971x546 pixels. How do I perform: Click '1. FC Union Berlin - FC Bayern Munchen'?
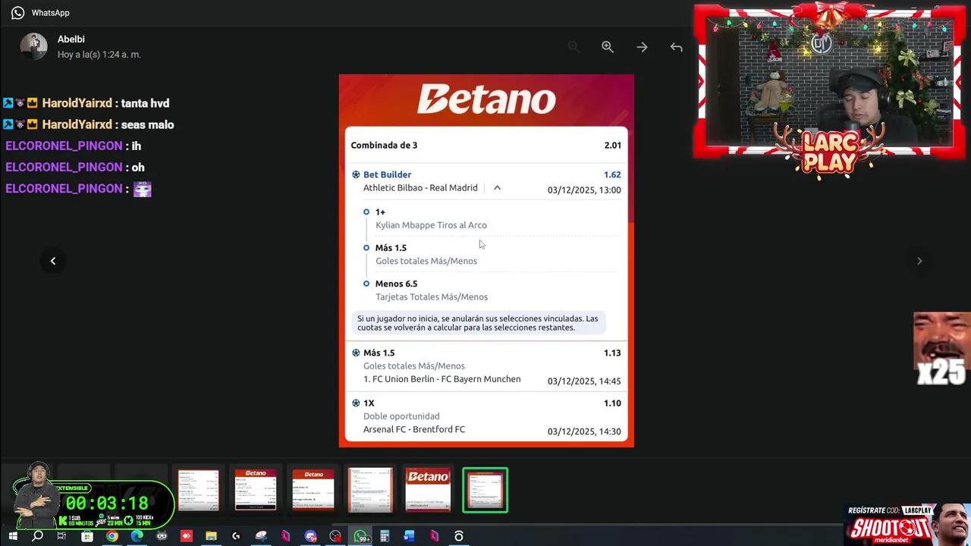click(x=442, y=379)
